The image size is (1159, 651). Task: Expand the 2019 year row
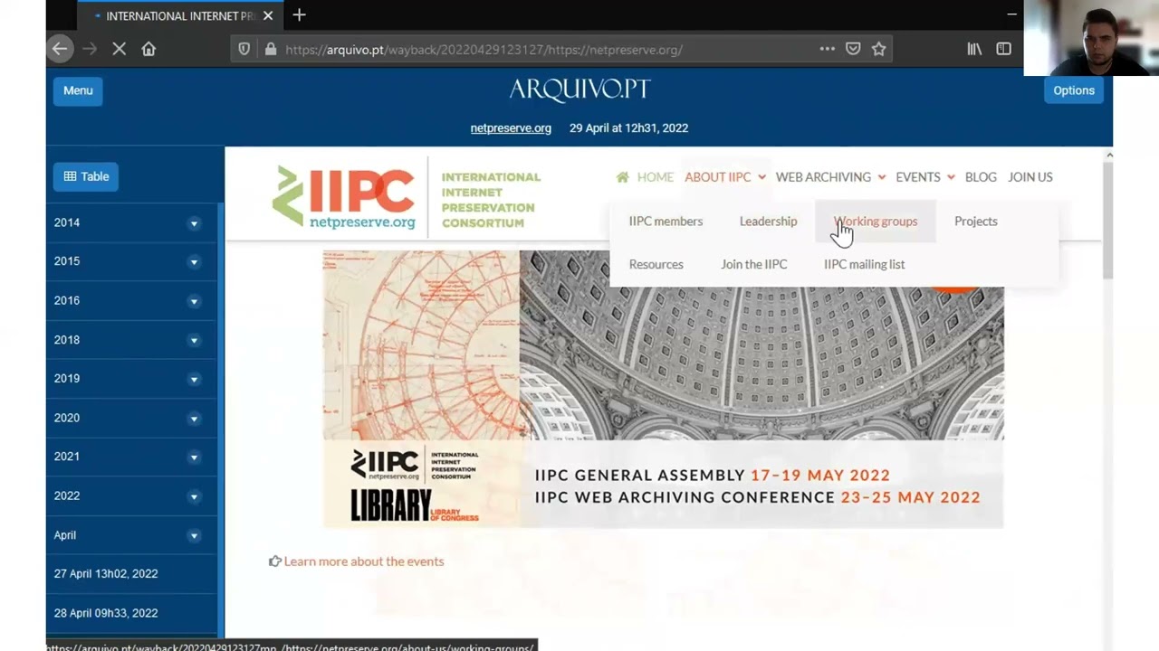click(131, 379)
